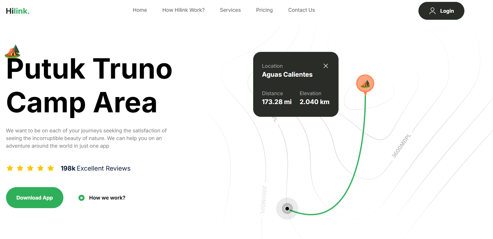Click the user icon inside the Login button
Viewport: 493px width, 239px height.
[x=432, y=11]
